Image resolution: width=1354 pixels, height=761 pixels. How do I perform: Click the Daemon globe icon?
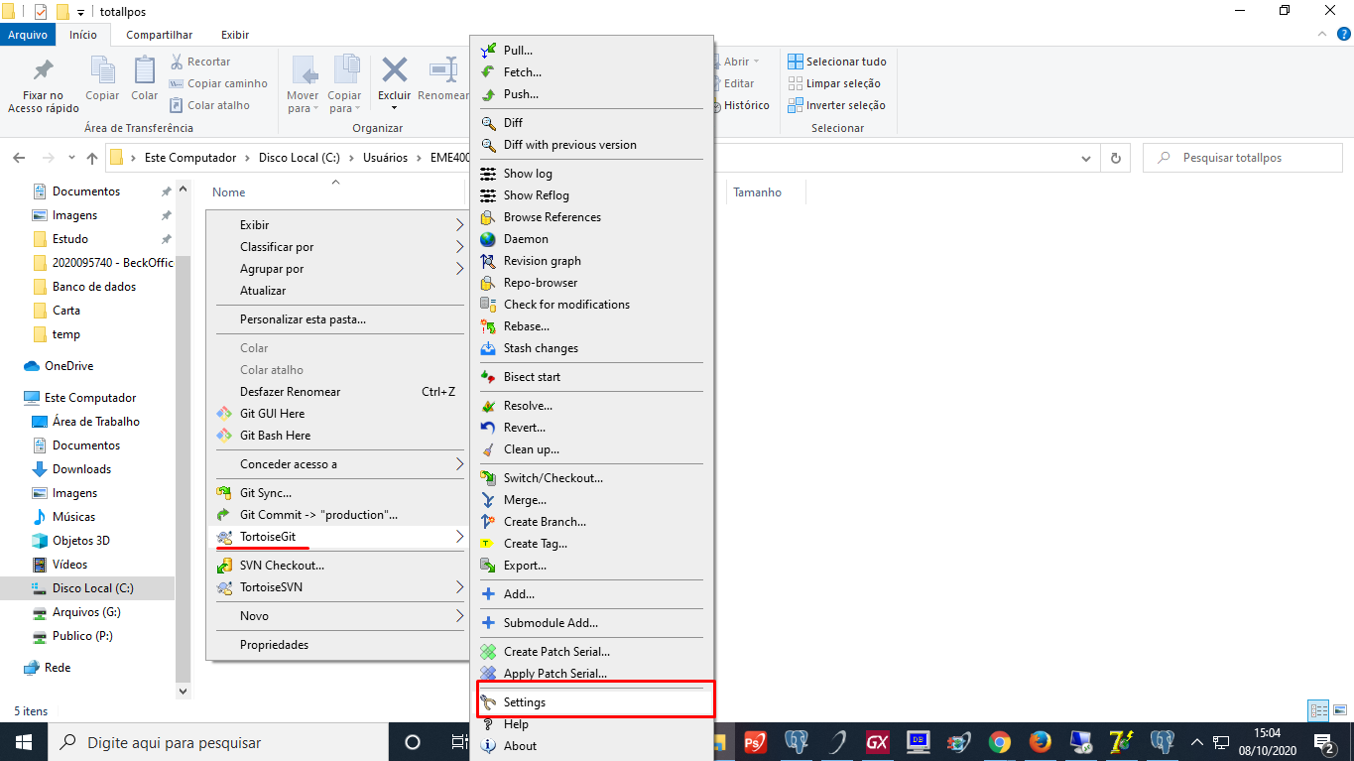pos(487,239)
